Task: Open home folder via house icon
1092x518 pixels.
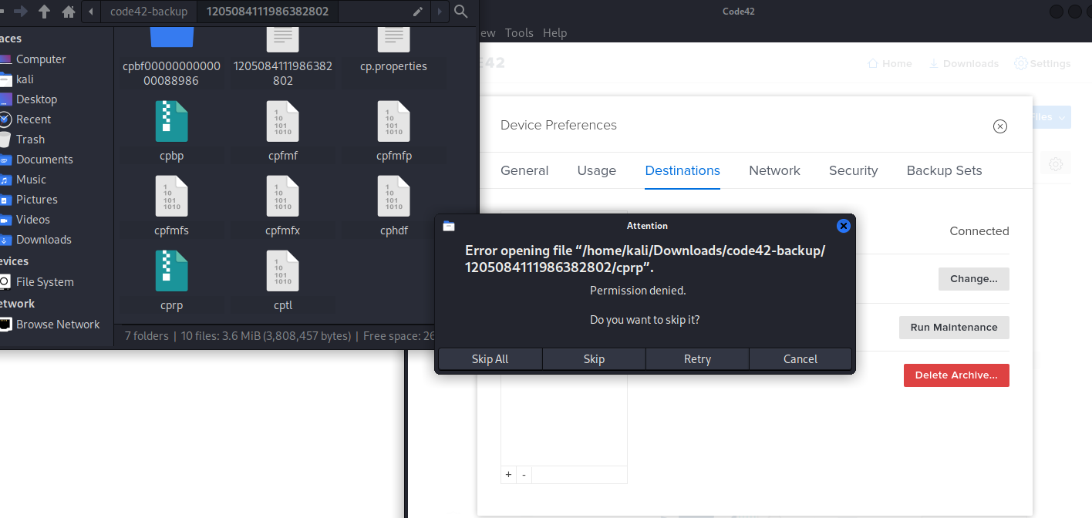Action: (69, 12)
